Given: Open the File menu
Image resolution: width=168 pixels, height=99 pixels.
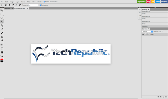Looking at the screenshot, I should pos(2,2).
